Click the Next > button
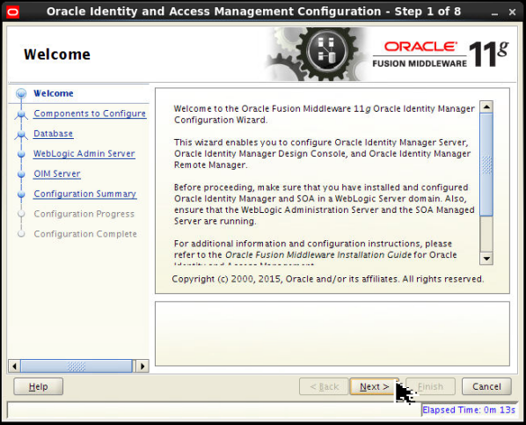Viewport: 526px width, 425px height. pyautogui.click(x=374, y=387)
